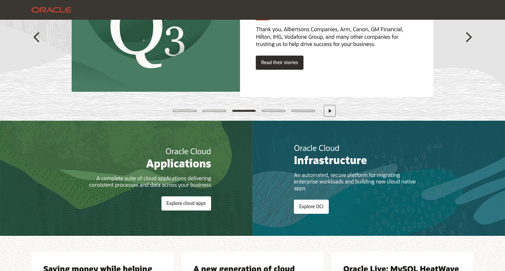
Task: Click the Thank you, Albertsons Companies paragraph
Action: [329, 37]
